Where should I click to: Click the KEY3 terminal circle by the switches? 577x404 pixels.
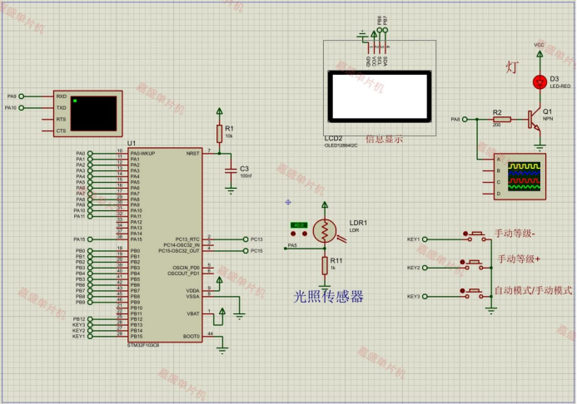pyautogui.click(x=425, y=297)
